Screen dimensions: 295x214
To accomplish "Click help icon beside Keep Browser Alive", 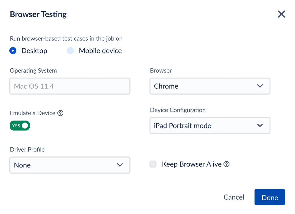I will [x=226, y=164].
